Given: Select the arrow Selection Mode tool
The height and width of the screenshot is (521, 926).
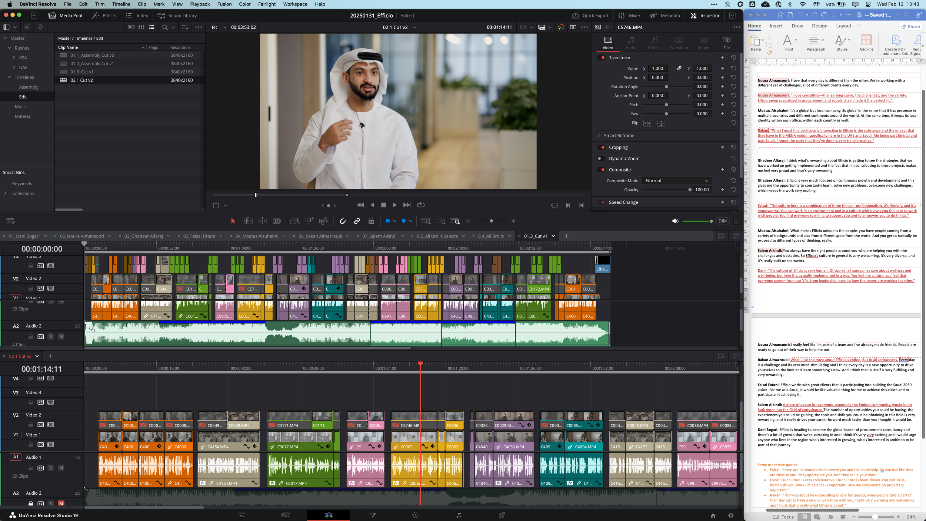Looking at the screenshot, I should click(x=233, y=221).
